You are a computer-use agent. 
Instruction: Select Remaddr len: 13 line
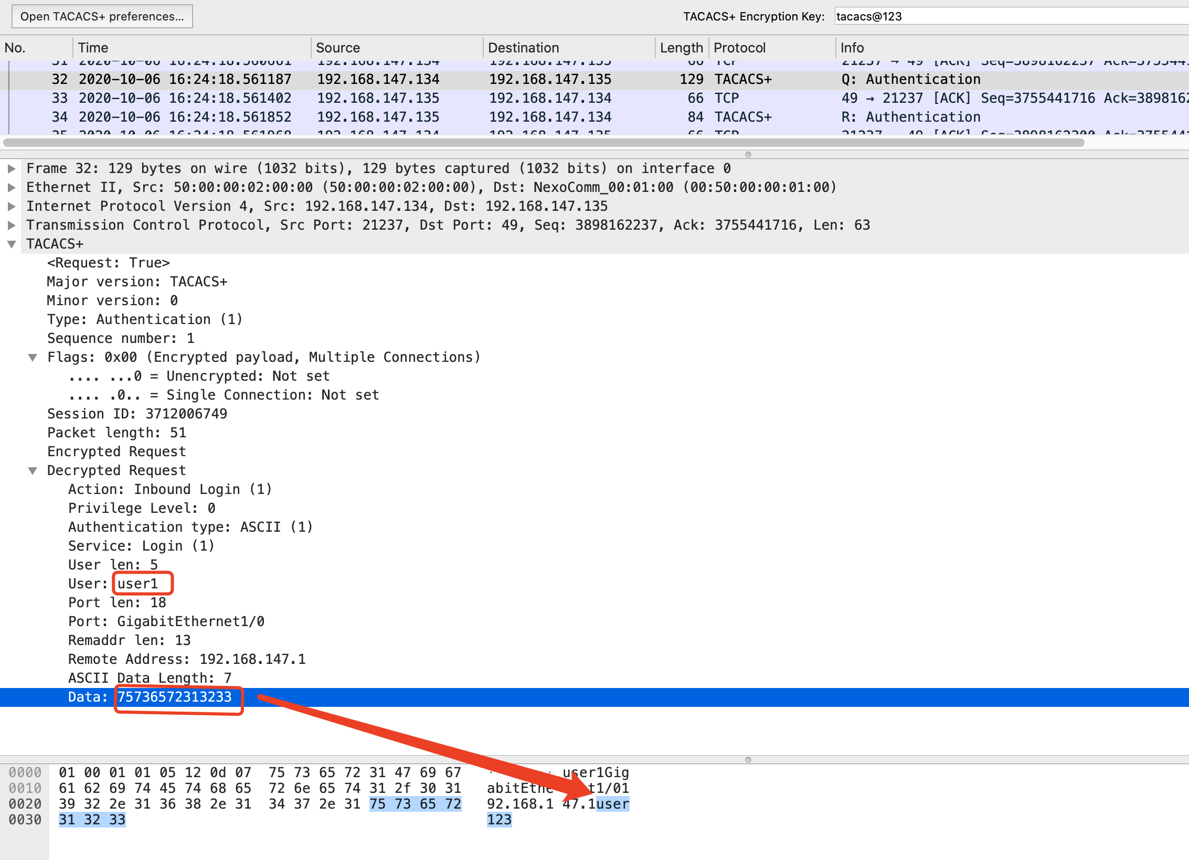[129, 640]
